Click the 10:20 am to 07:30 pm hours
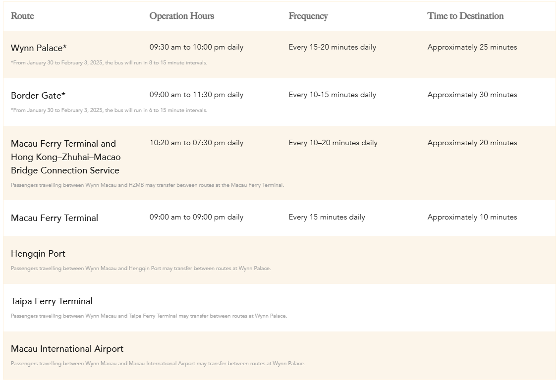Image resolution: width=560 pixels, height=384 pixels. pos(196,143)
